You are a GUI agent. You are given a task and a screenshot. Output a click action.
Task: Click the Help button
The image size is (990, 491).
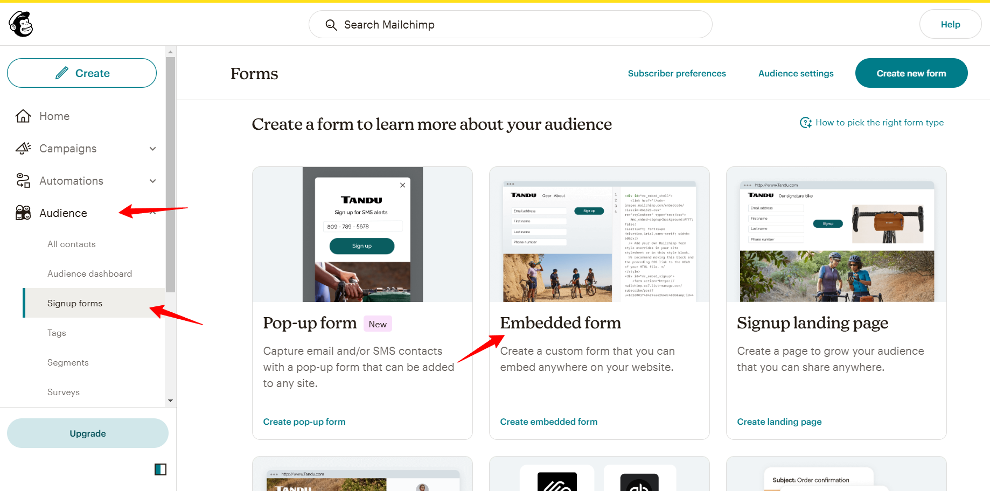951,24
